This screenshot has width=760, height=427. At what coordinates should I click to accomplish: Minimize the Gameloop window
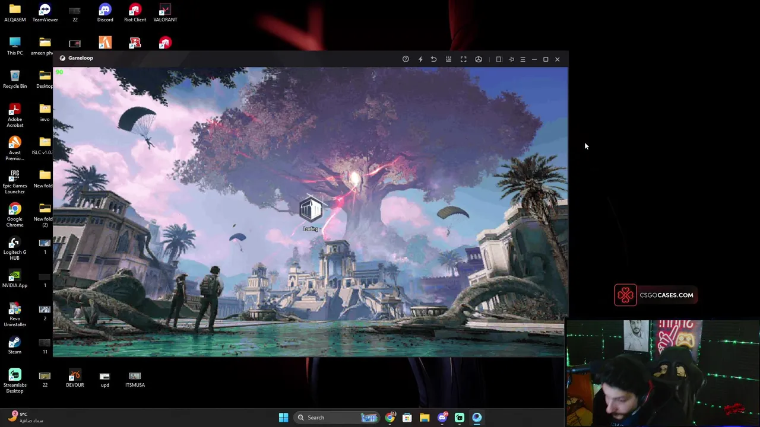pyautogui.click(x=534, y=59)
